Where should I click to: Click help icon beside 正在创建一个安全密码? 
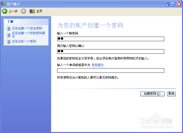(x=9, y=29)
